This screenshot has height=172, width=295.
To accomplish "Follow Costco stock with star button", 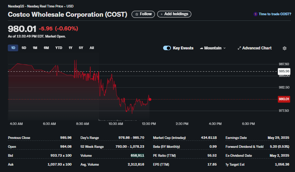I will 143,14.
